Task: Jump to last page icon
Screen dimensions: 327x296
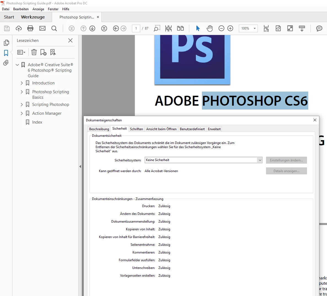Action: coord(104,28)
